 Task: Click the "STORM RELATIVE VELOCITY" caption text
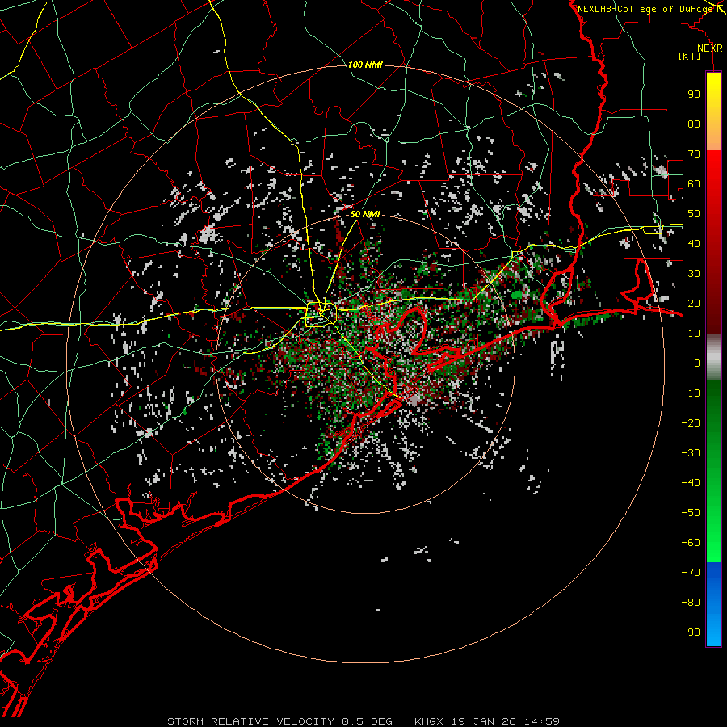coord(251,721)
